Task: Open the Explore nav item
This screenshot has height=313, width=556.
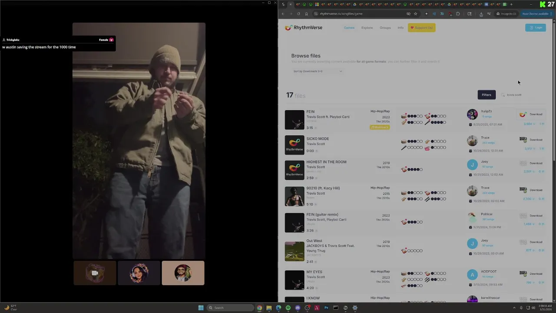Action: (367, 28)
